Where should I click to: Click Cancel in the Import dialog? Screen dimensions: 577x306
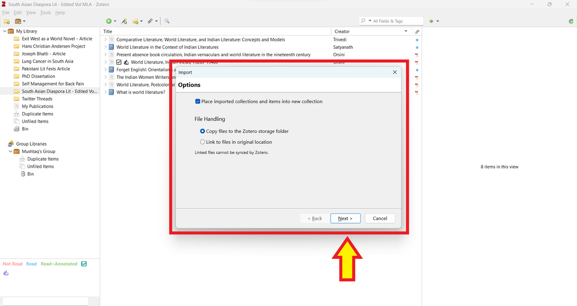click(380, 218)
